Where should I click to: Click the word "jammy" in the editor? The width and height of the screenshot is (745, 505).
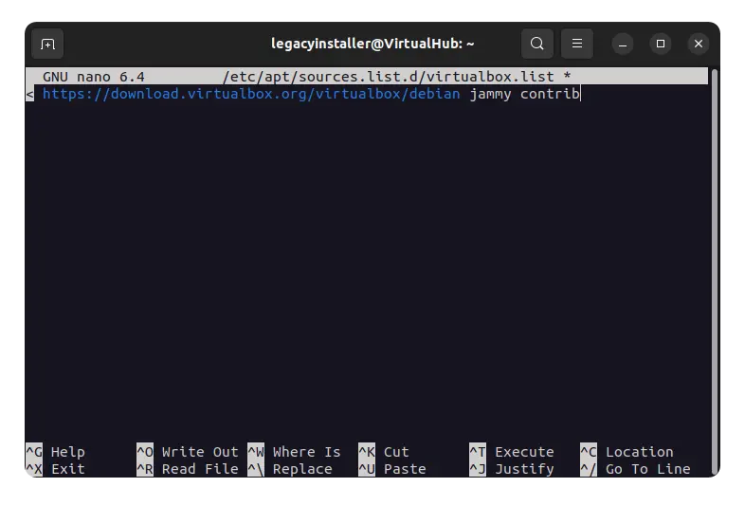490,94
